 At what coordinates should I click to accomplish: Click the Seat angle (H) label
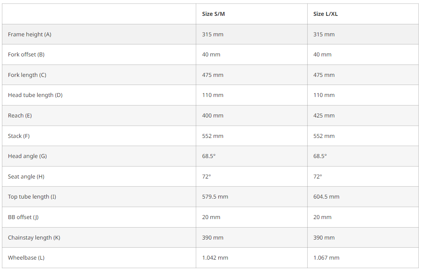pyautogui.click(x=26, y=177)
